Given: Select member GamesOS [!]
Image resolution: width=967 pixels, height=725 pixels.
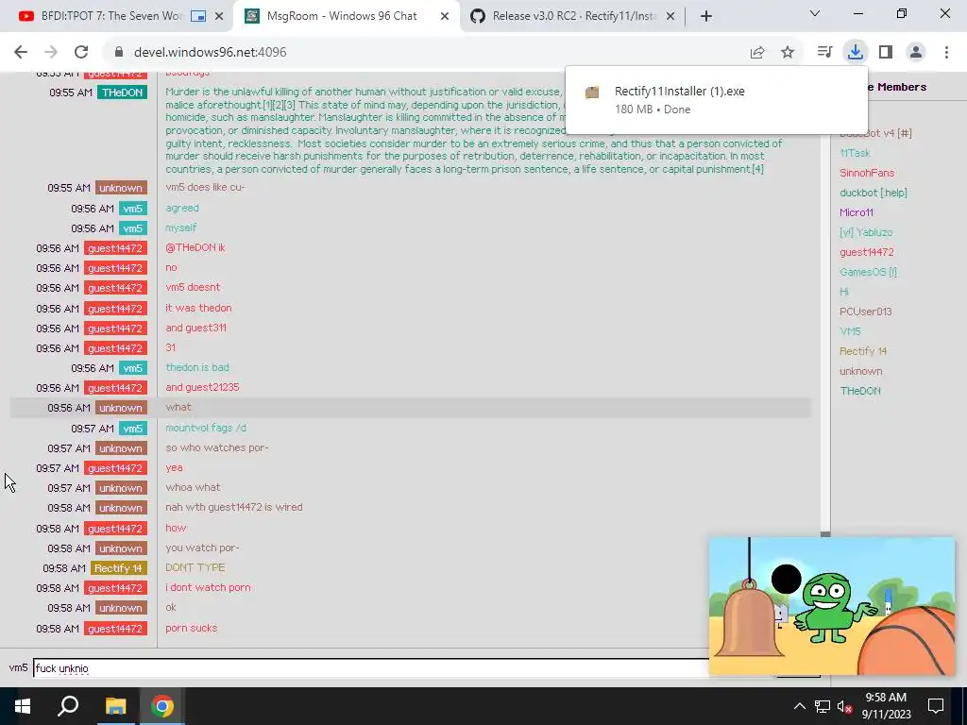Looking at the screenshot, I should coord(868,272).
